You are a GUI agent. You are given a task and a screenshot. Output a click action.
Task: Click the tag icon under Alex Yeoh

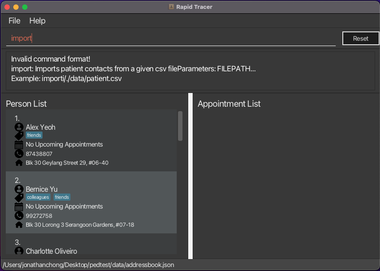(19, 135)
